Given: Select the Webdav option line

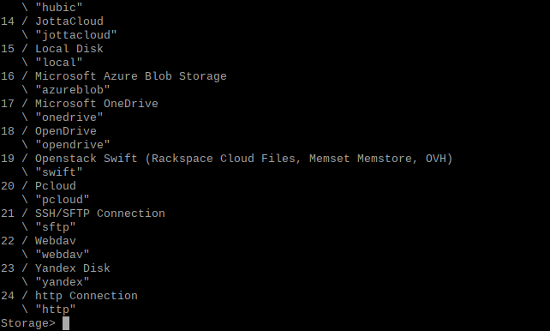Looking at the screenshot, I should (x=39, y=241).
